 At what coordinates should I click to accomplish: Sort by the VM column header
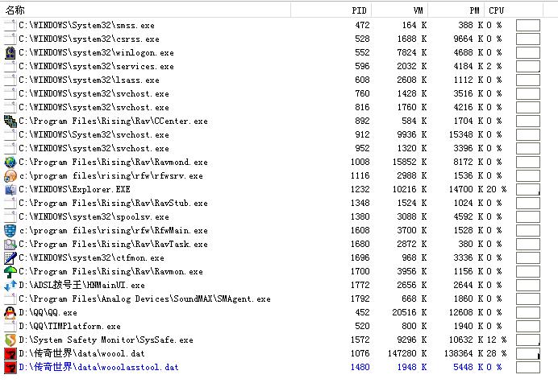click(x=400, y=10)
